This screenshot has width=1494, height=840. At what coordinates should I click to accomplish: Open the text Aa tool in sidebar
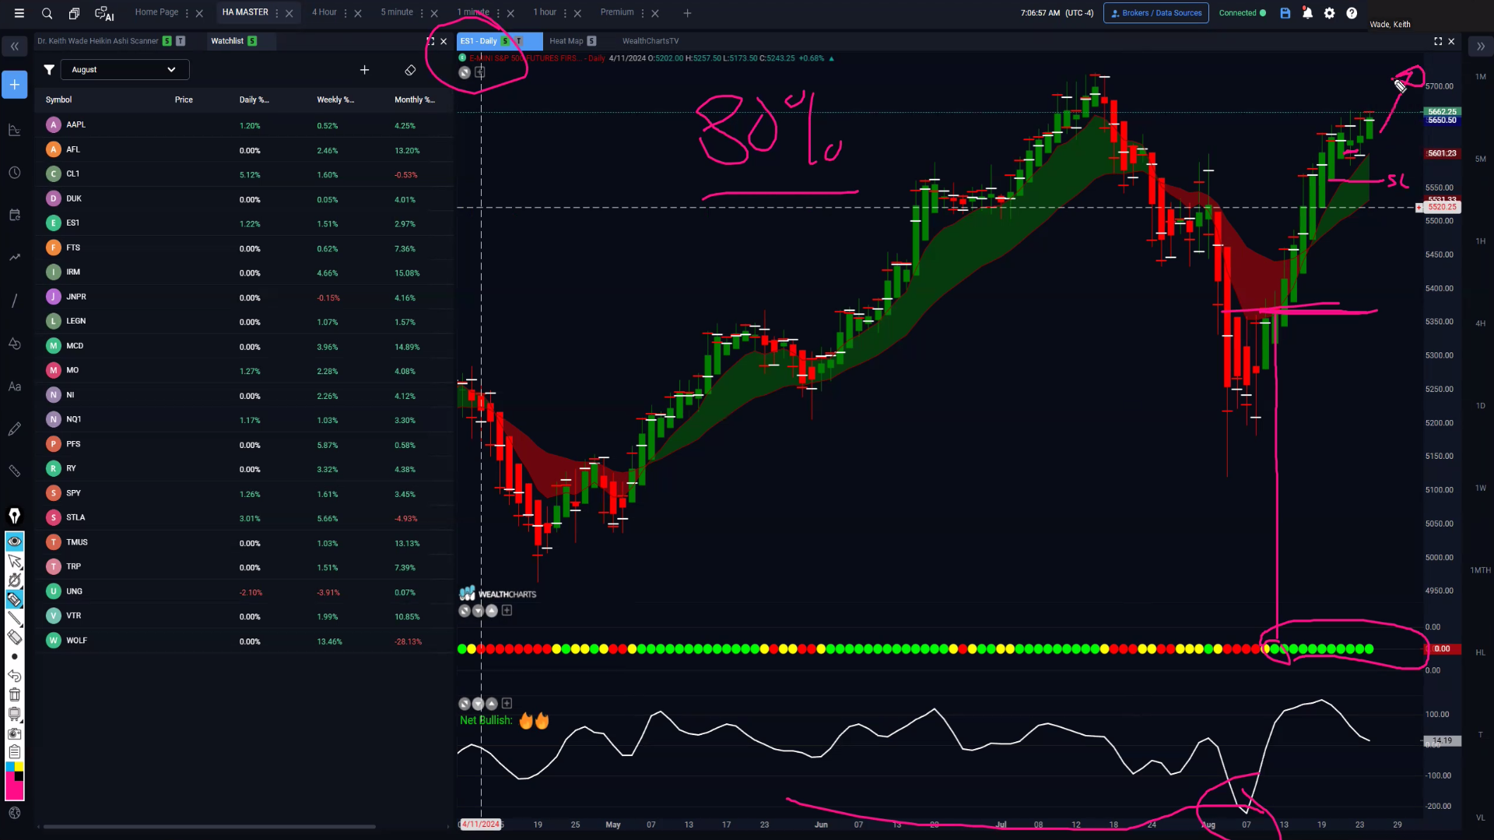(15, 387)
